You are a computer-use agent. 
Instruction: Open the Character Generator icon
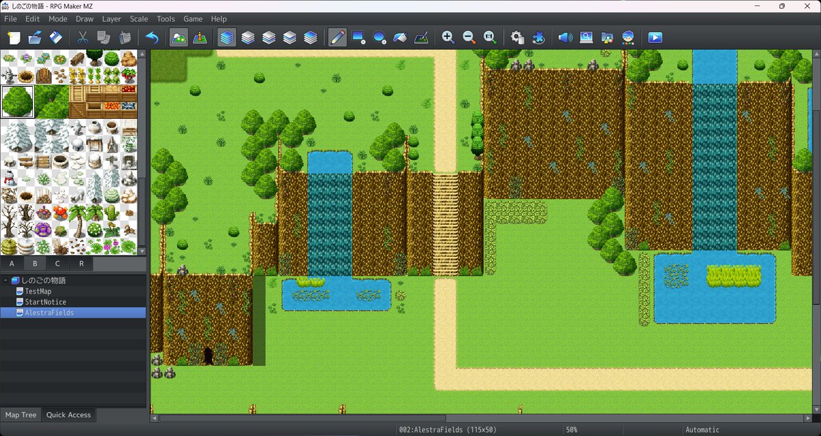629,38
